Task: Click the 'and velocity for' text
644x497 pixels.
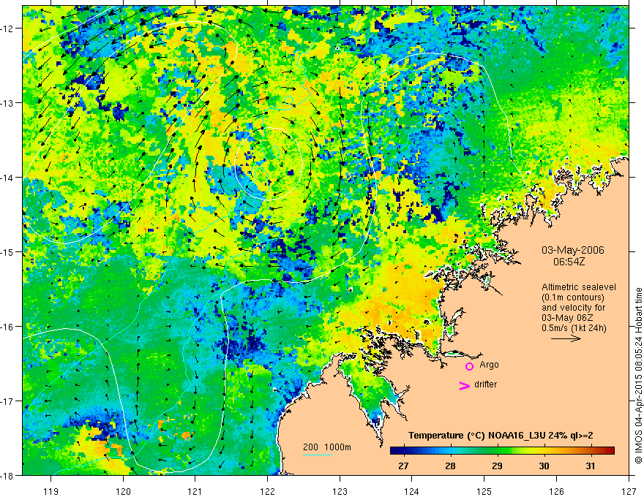Action: pos(573,308)
